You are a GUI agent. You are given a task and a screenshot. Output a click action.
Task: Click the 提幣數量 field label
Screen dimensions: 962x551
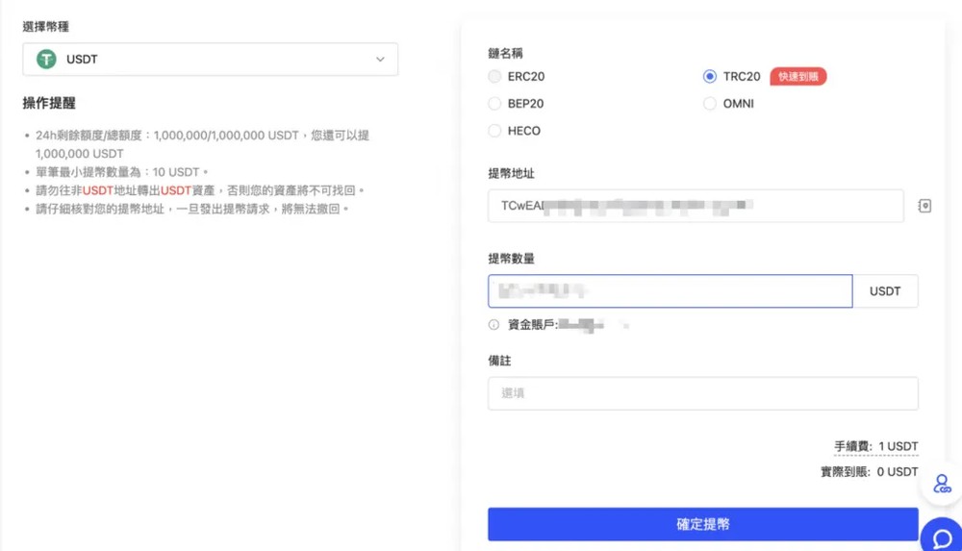(512, 259)
